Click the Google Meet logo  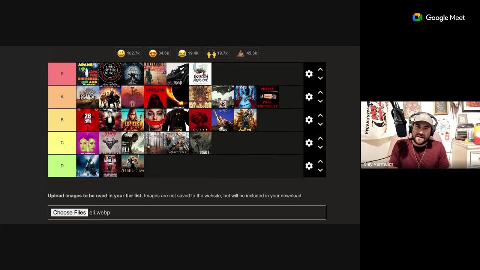click(438, 18)
